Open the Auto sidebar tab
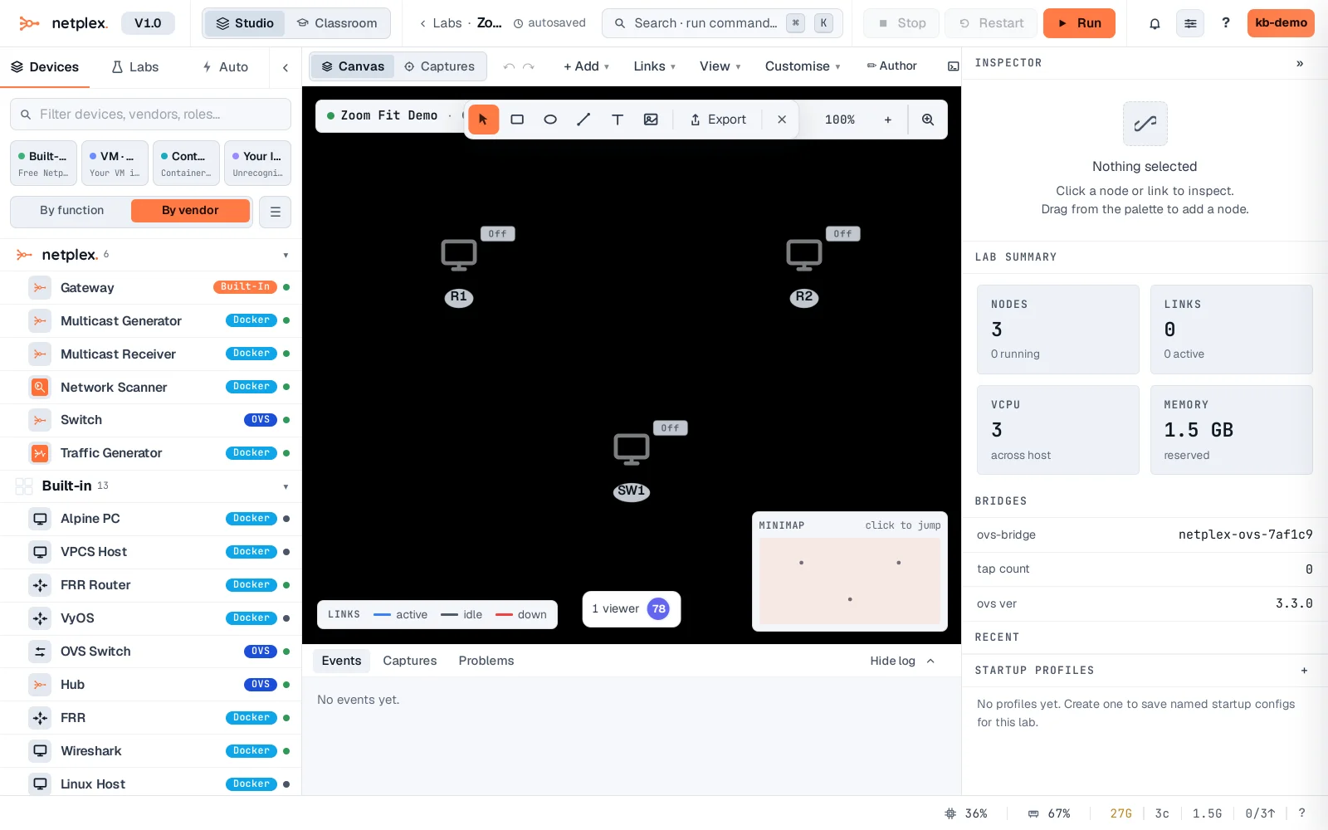The image size is (1328, 830). pyautogui.click(x=225, y=67)
